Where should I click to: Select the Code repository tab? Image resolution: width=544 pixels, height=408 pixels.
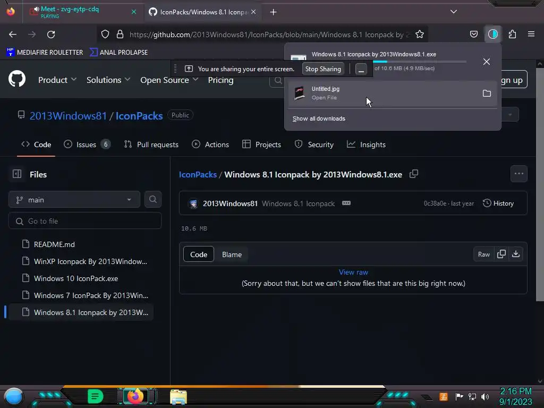36,144
